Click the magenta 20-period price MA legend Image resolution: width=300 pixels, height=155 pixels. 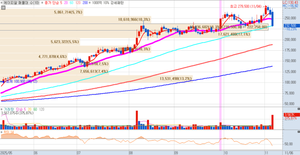(x=66, y=3)
